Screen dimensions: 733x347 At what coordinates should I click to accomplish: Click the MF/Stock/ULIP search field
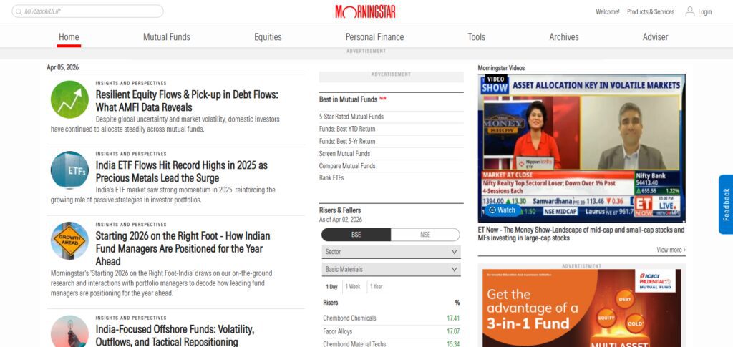click(x=88, y=11)
